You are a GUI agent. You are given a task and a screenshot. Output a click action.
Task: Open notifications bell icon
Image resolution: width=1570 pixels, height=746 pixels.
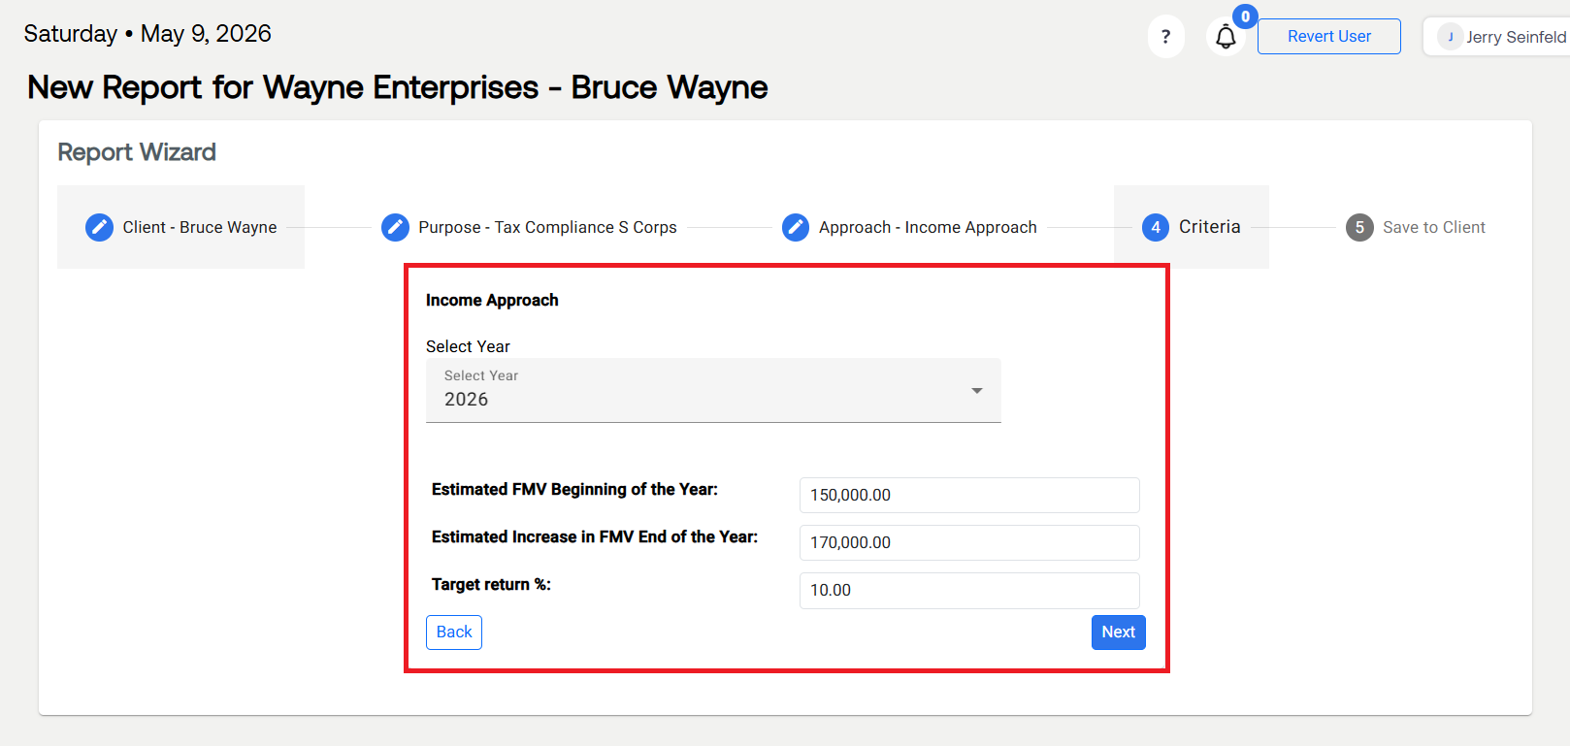[1226, 37]
